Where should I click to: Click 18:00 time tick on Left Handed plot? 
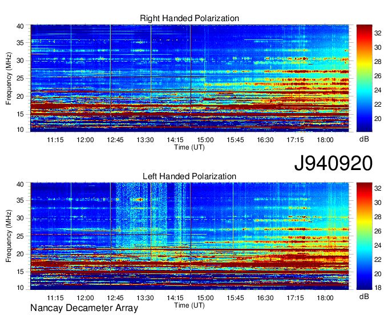pos(325,298)
